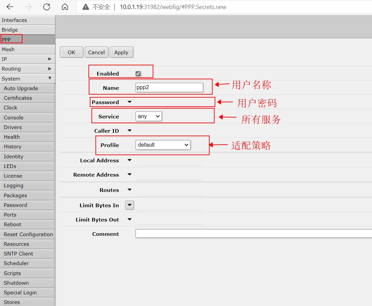This screenshot has width=372, height=306.
Task: Uncheck the Enabled checkbox
Action: coord(138,74)
